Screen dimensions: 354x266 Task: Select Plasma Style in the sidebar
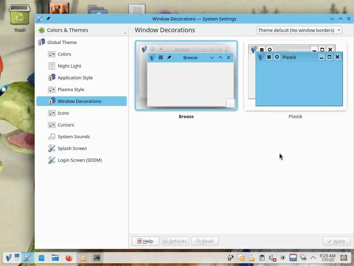pyautogui.click(x=82, y=89)
